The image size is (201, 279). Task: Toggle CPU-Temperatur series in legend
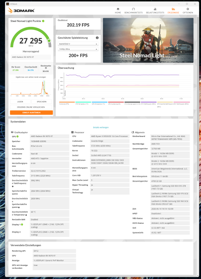(x=83, y=103)
